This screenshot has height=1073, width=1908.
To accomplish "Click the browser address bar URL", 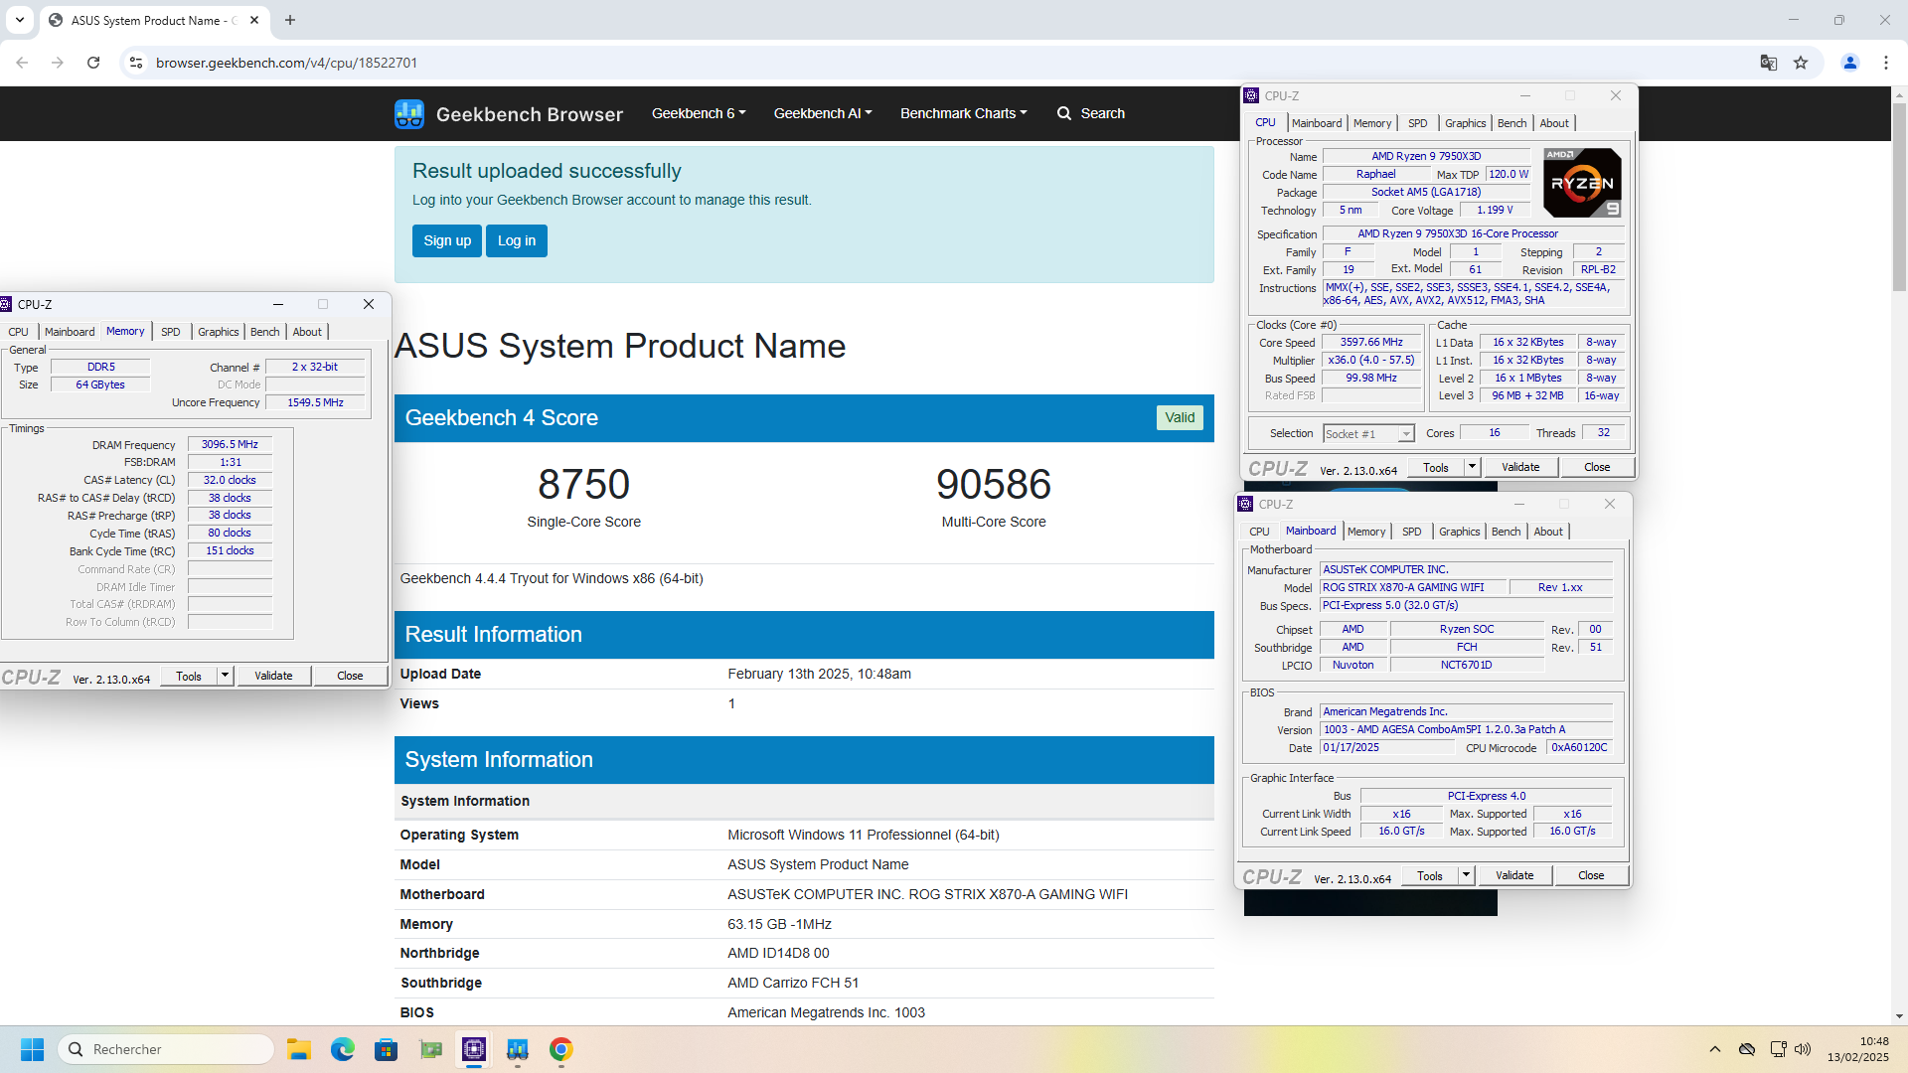I will pyautogui.click(x=286, y=63).
